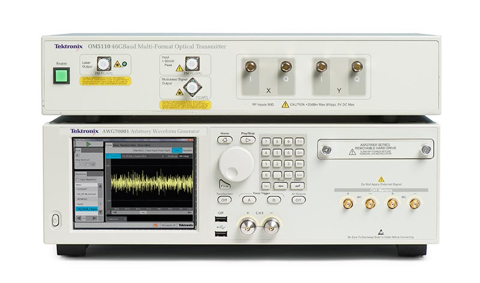Click the horizontal scrollbar under the waveform plot

152,212
